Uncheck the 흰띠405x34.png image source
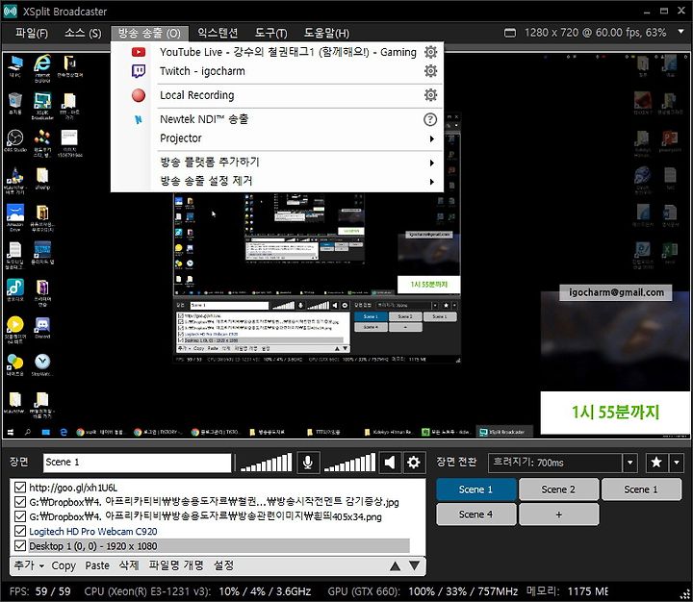Viewport: 693px width, 602px height. tap(20, 516)
